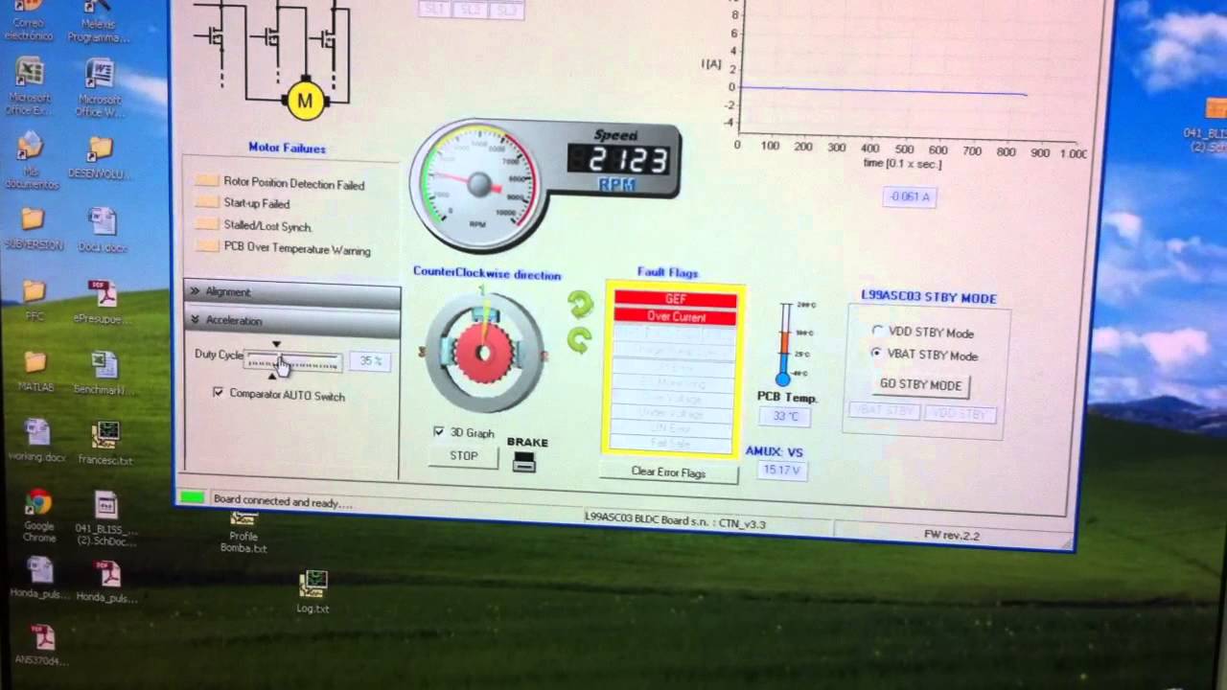Open the working.docx desktop file
The image size is (1227, 690).
pyautogui.click(x=37, y=442)
